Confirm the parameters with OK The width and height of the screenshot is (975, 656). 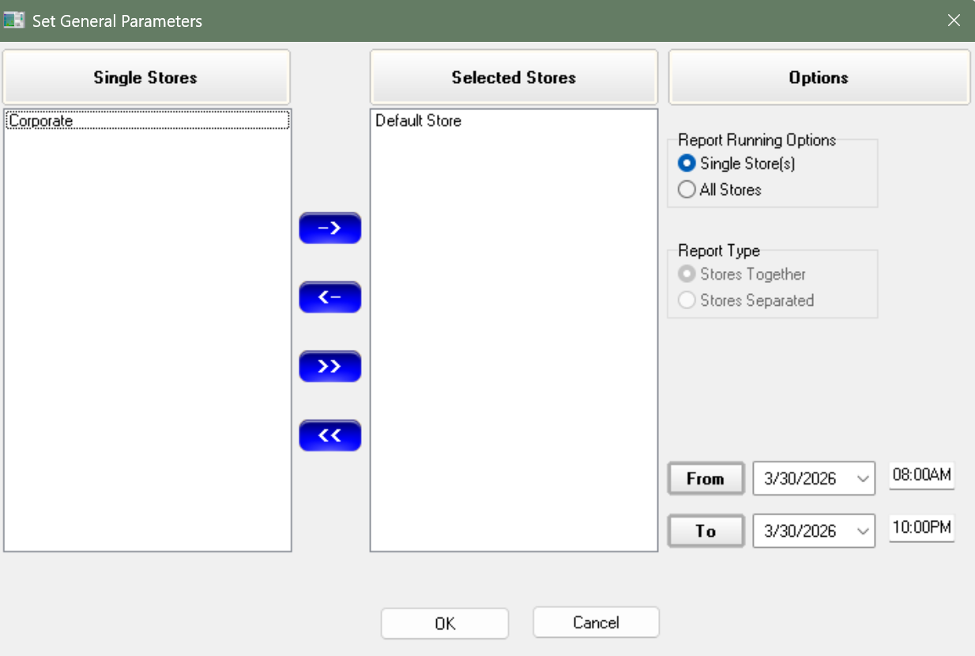click(445, 623)
